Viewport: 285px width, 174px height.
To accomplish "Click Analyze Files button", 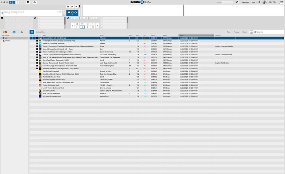I will (40, 32).
